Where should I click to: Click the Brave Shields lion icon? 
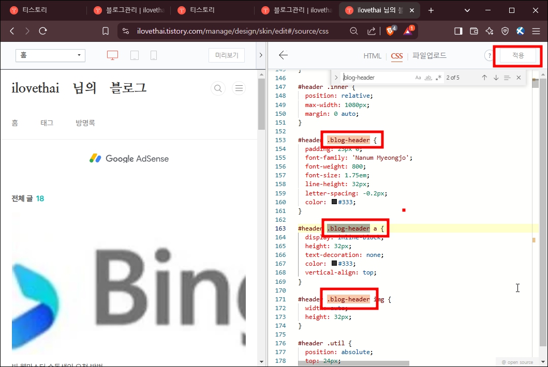point(390,31)
